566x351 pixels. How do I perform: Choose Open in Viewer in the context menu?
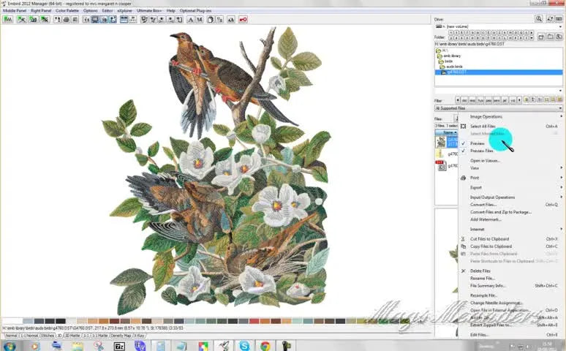pyautogui.click(x=485, y=161)
